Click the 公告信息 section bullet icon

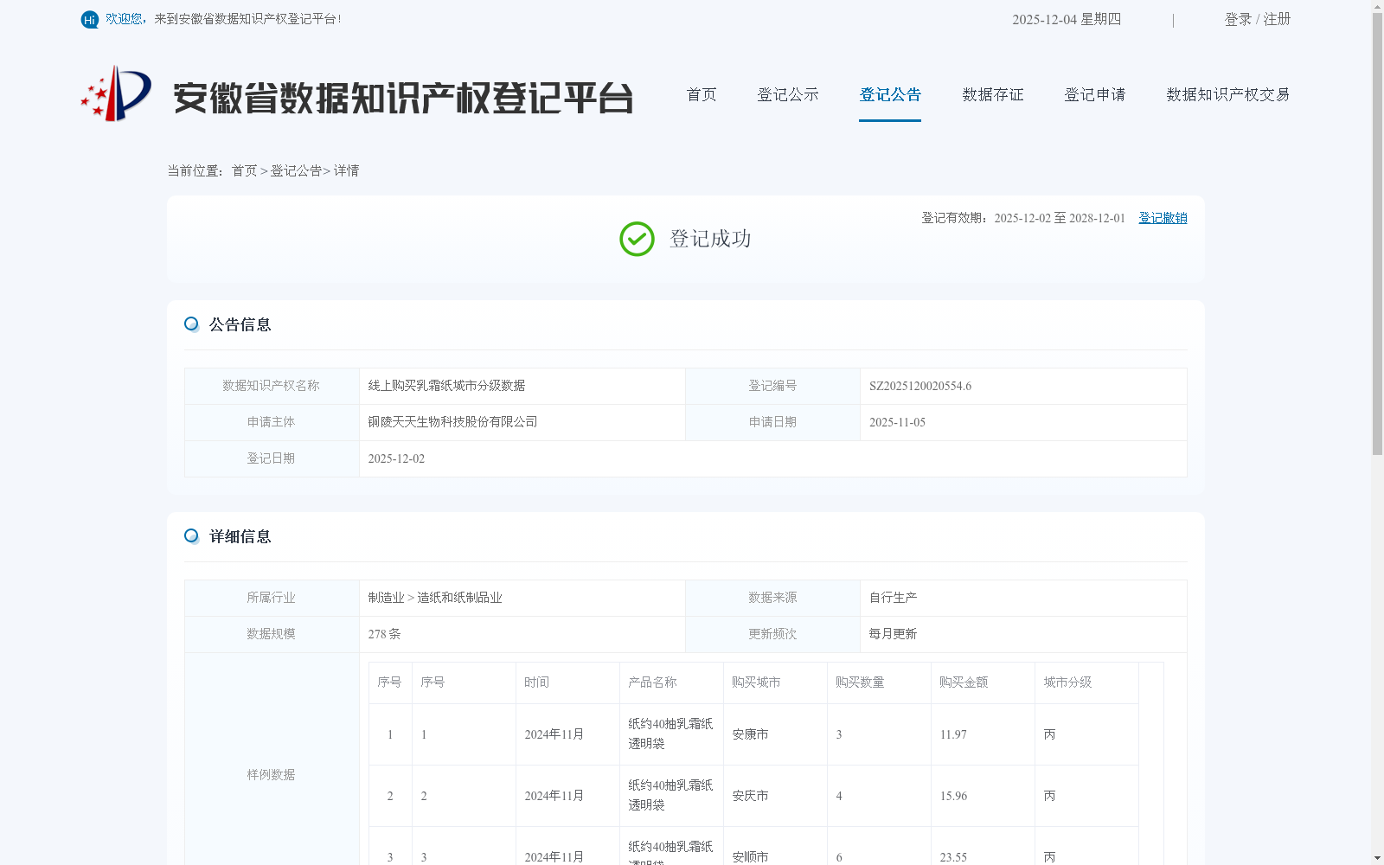click(192, 324)
